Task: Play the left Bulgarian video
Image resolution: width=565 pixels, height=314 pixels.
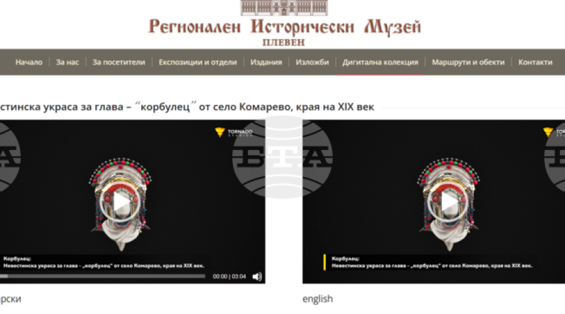Action: (x=122, y=203)
